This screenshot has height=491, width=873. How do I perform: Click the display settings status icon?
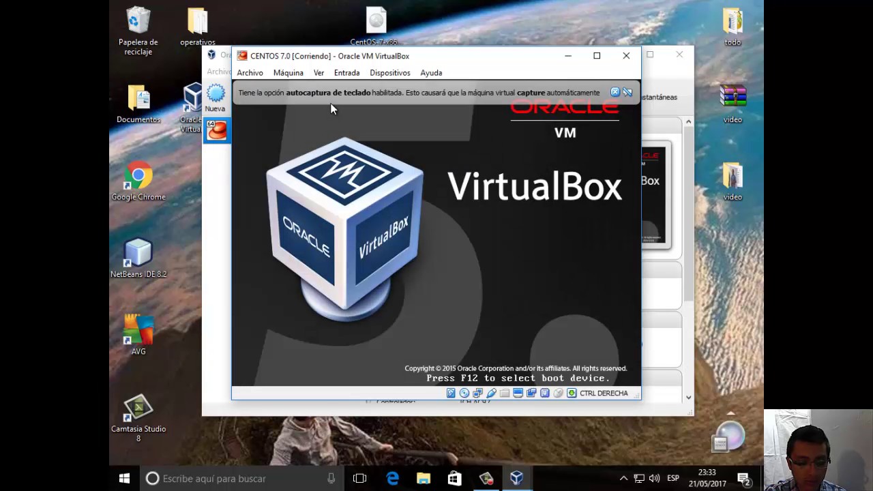pos(518,393)
